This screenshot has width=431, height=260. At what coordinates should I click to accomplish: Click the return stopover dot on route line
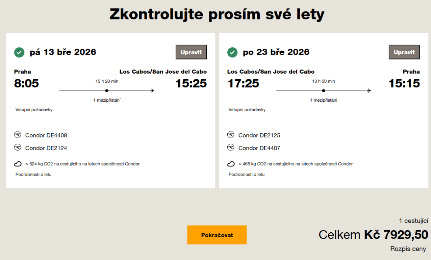(324, 91)
